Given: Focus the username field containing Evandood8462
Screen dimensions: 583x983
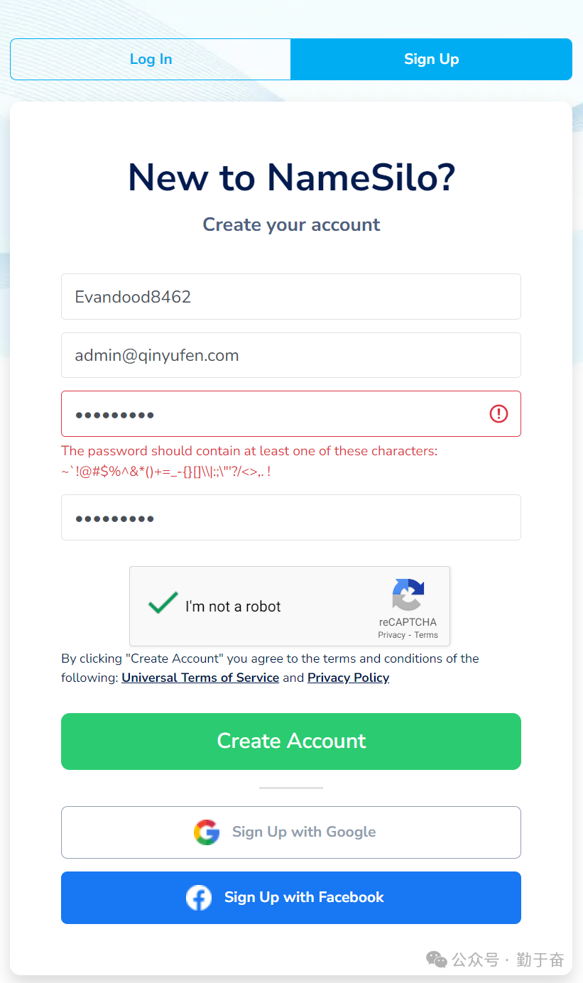Looking at the screenshot, I should 291,297.
